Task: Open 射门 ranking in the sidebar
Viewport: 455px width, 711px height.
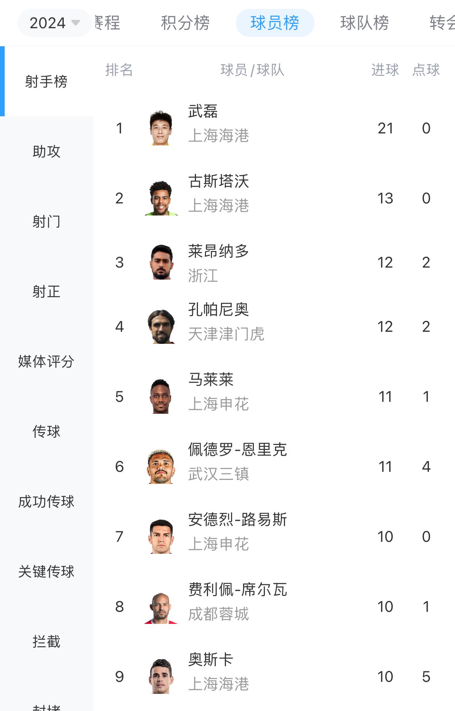Action: 47,221
